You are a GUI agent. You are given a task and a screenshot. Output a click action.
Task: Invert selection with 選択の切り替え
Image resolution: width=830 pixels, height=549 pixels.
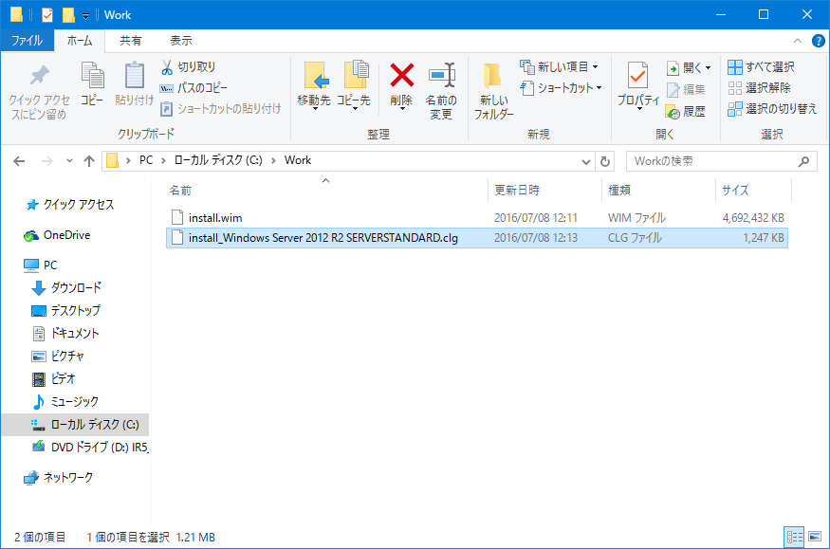point(772,109)
